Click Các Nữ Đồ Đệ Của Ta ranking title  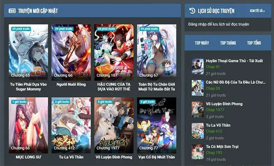coord(236,82)
